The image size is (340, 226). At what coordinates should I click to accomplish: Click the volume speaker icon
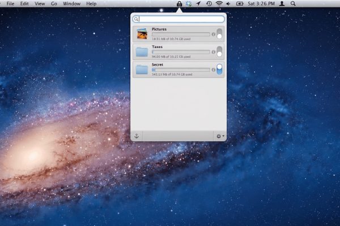click(228, 4)
